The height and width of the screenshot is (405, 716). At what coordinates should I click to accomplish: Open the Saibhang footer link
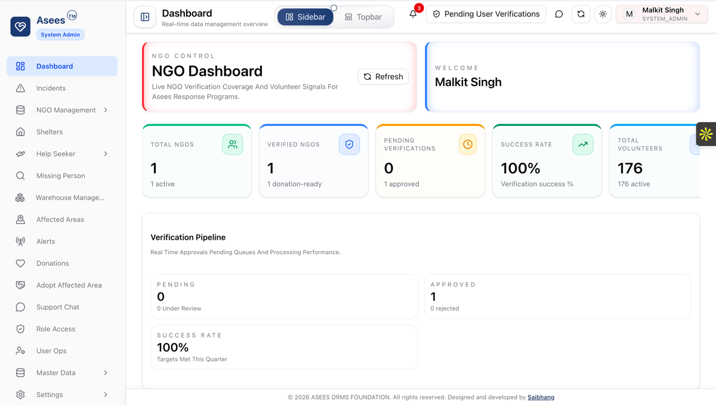(541, 397)
